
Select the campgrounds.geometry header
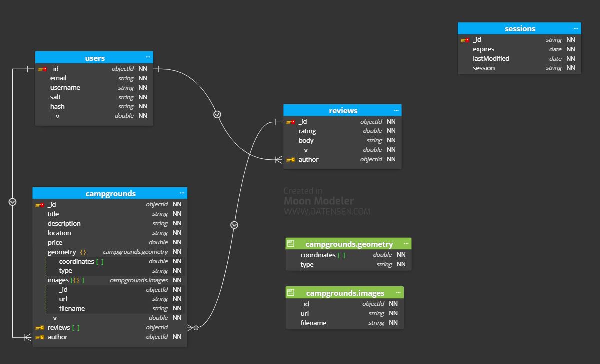pyautogui.click(x=349, y=244)
